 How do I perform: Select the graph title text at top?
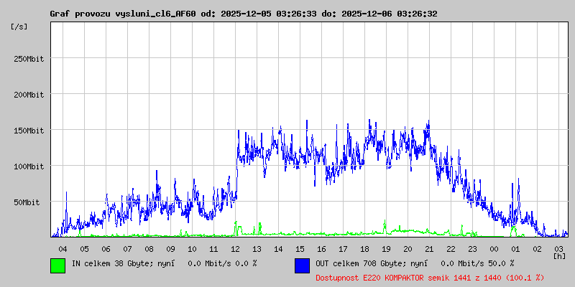point(243,14)
